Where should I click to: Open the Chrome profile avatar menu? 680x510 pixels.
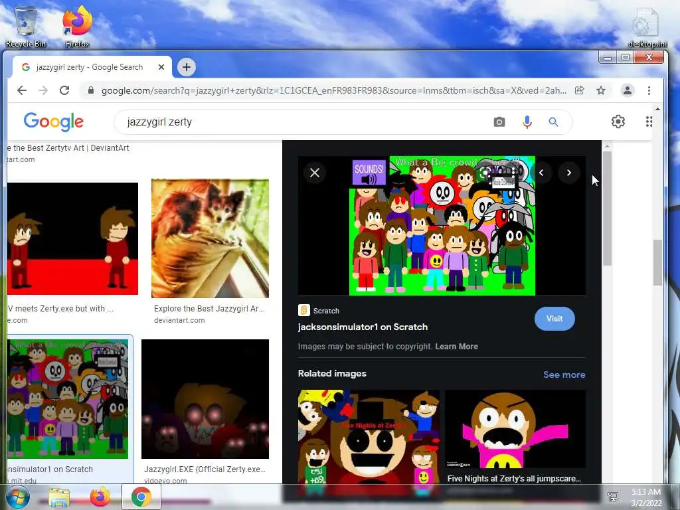tap(627, 90)
